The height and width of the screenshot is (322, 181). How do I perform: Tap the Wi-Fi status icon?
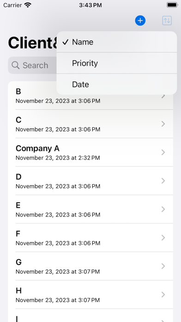(27, 5)
